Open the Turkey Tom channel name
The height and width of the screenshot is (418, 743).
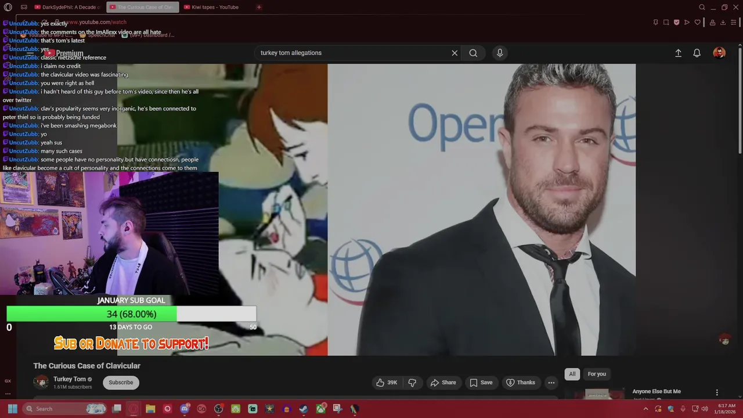click(69, 379)
